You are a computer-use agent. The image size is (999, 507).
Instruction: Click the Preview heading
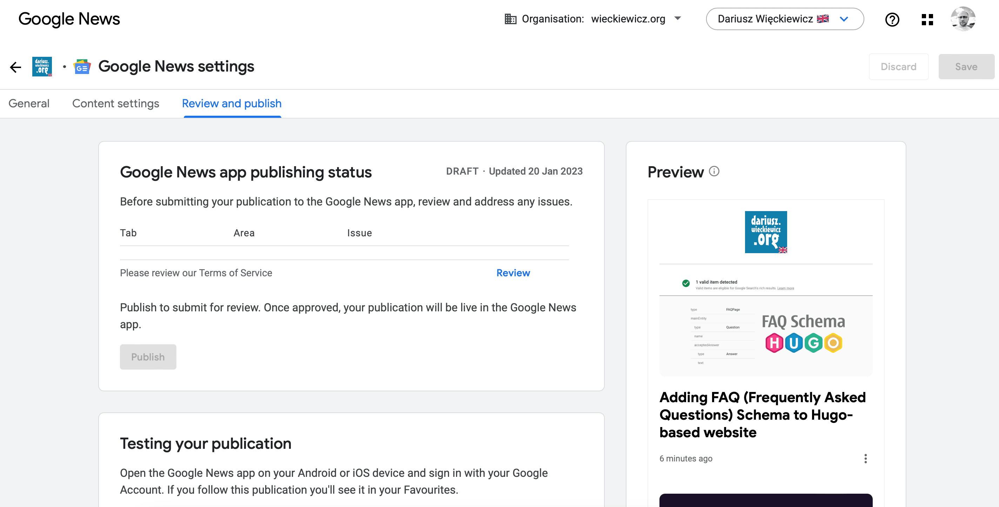point(676,172)
